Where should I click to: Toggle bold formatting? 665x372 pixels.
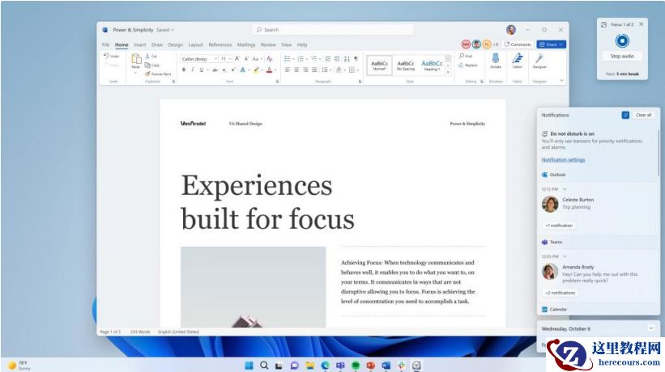[184, 70]
